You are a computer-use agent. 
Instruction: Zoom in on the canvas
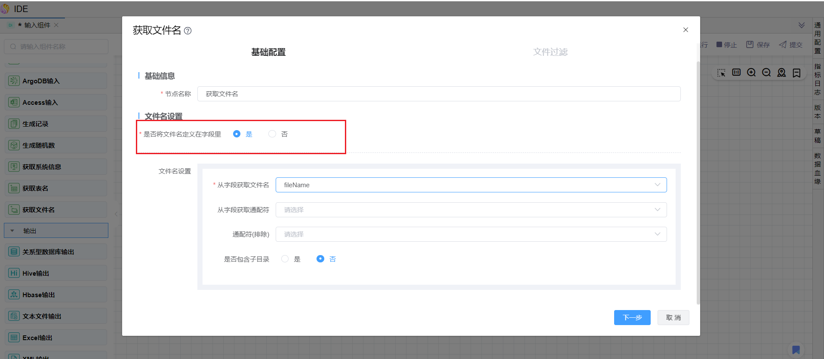point(751,73)
